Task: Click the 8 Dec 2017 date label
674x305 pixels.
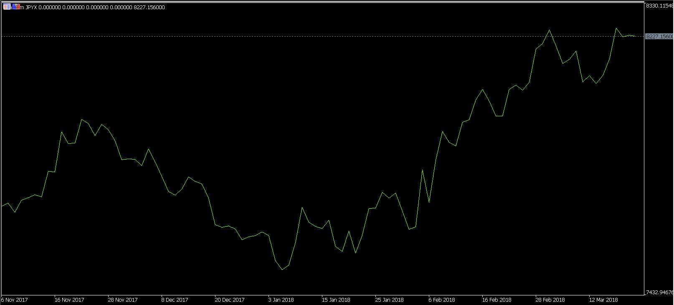Action: click(x=175, y=300)
